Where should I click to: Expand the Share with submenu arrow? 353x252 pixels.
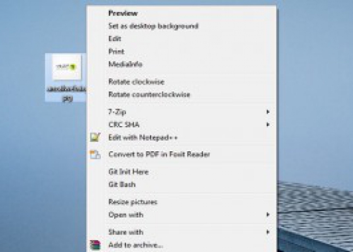coord(268,232)
